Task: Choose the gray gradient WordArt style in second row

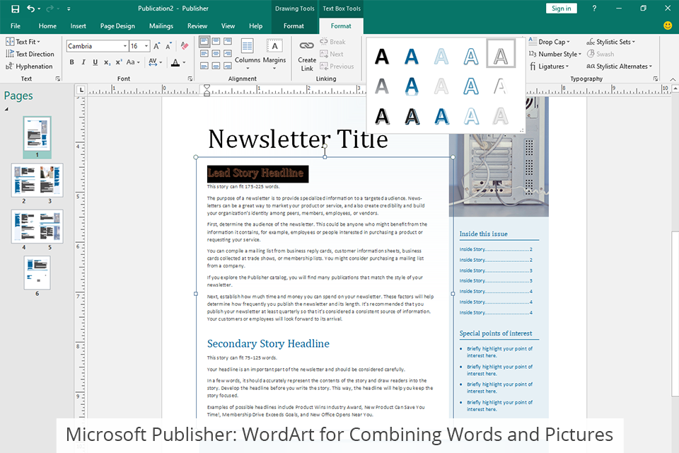Action: (381, 86)
